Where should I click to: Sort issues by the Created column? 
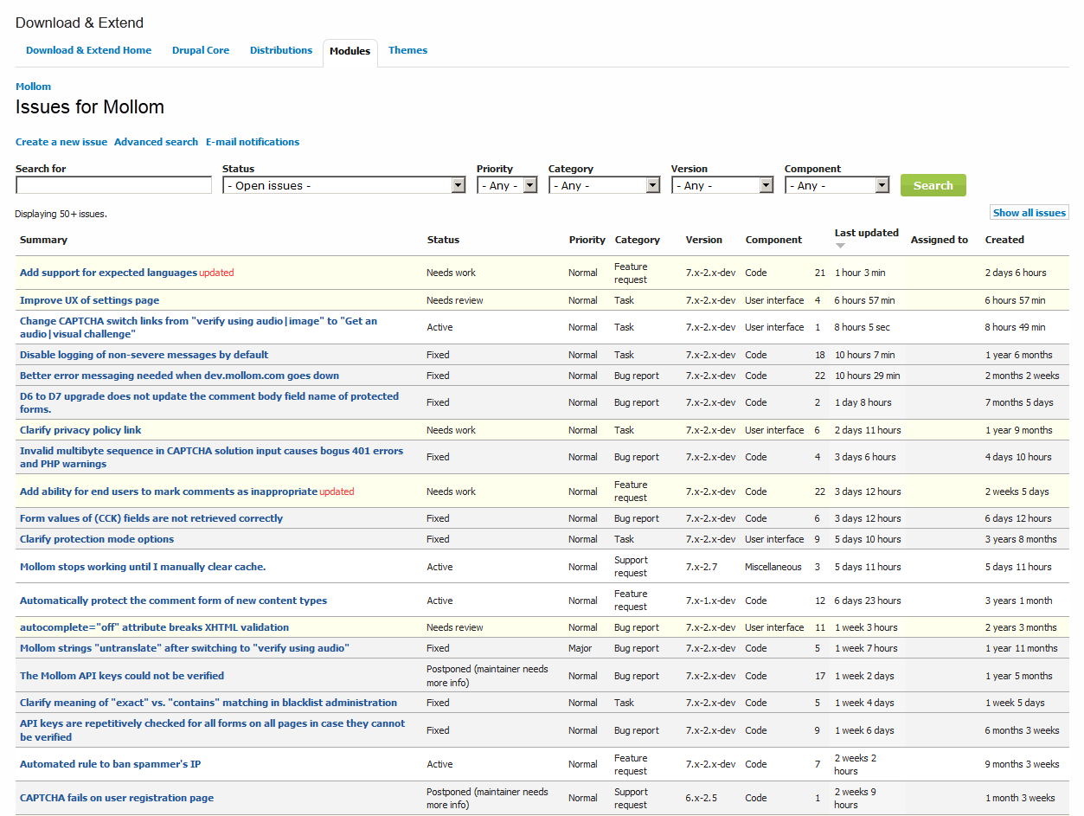tap(1004, 240)
